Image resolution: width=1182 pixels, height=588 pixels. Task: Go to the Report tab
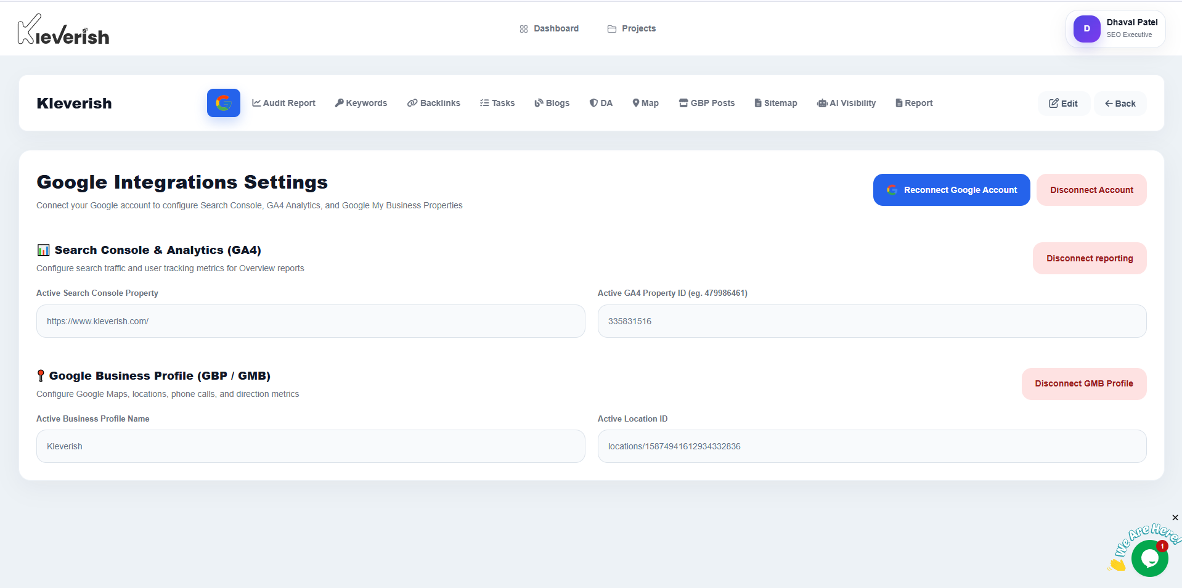pos(914,103)
